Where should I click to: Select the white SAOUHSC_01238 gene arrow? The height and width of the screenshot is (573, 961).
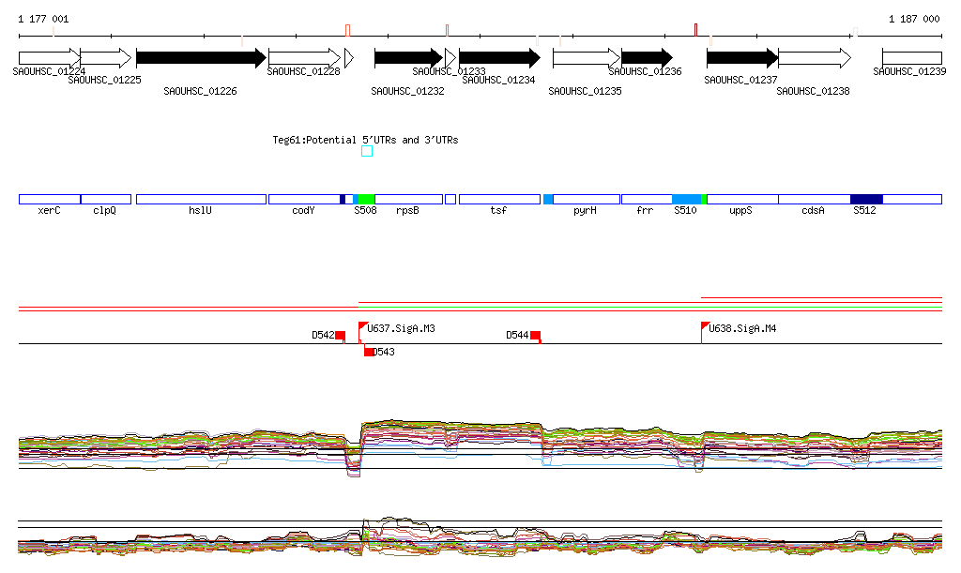click(814, 58)
